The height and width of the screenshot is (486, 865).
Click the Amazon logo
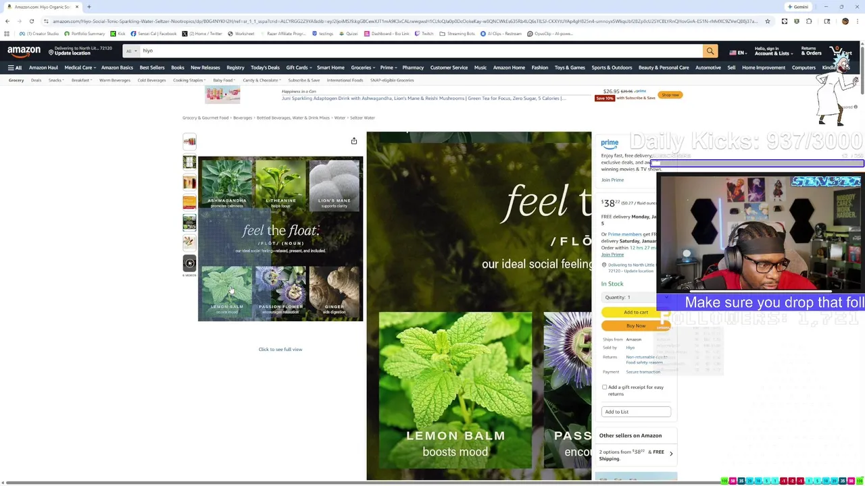(x=24, y=51)
